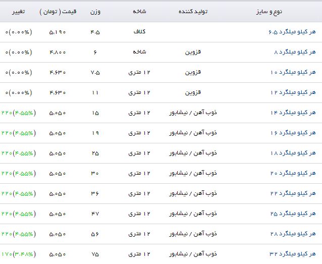Select weight ۳۶ in the میلگرد ۲۲ row
Image resolution: width=322 pixels, height=264 pixels.
95,194
